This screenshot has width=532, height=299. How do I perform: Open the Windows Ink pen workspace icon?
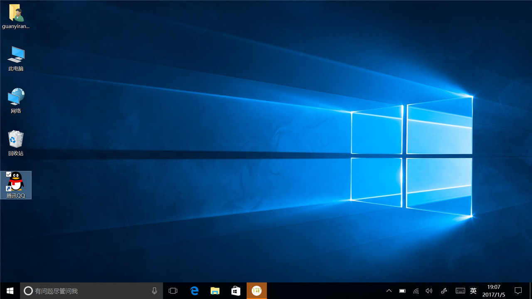444,291
